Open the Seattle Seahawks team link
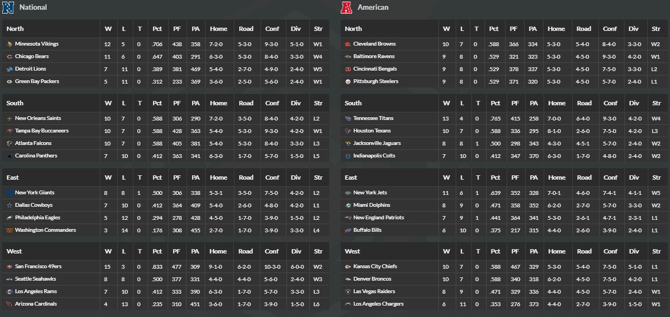670x317 pixels. 35,279
